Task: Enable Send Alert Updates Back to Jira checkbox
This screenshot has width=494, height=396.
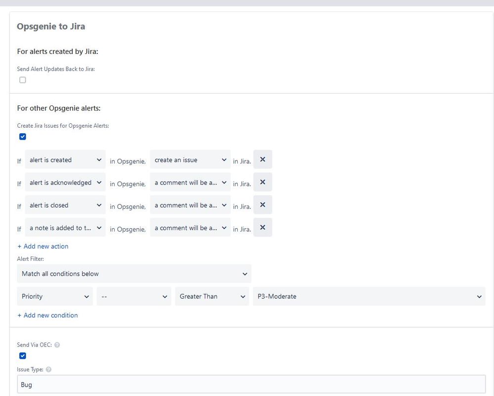Action: (23, 80)
